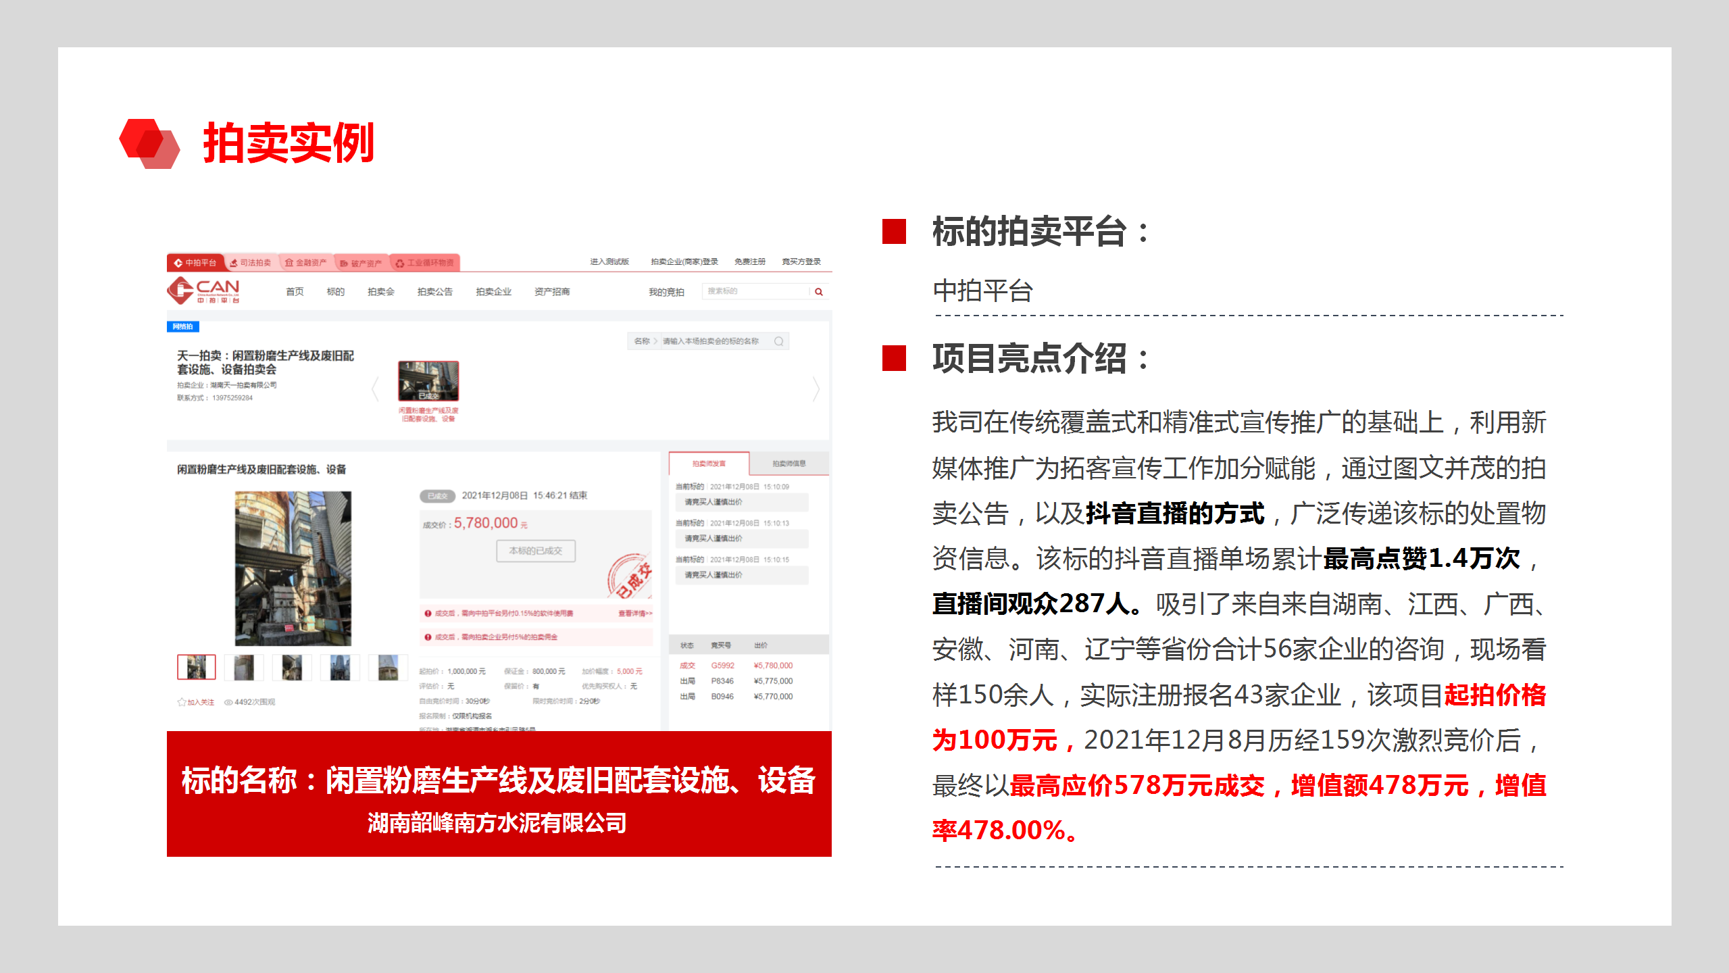Click the red magnifier search icon
1729x973 pixels.
819,292
